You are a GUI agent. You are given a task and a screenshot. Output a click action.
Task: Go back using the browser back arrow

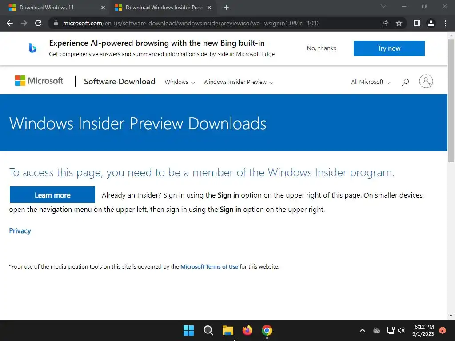pos(10,23)
